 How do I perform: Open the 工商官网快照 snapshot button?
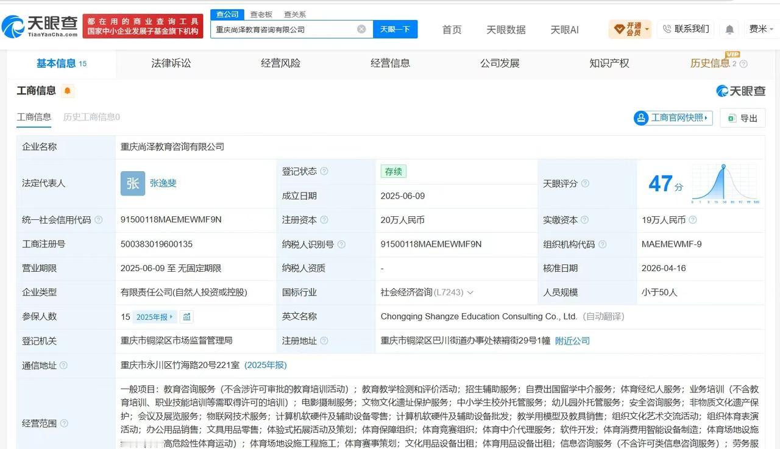[673, 118]
